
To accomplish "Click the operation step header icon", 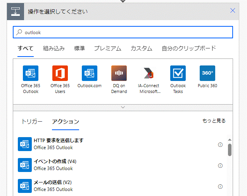I will pyautogui.click(x=16, y=12).
